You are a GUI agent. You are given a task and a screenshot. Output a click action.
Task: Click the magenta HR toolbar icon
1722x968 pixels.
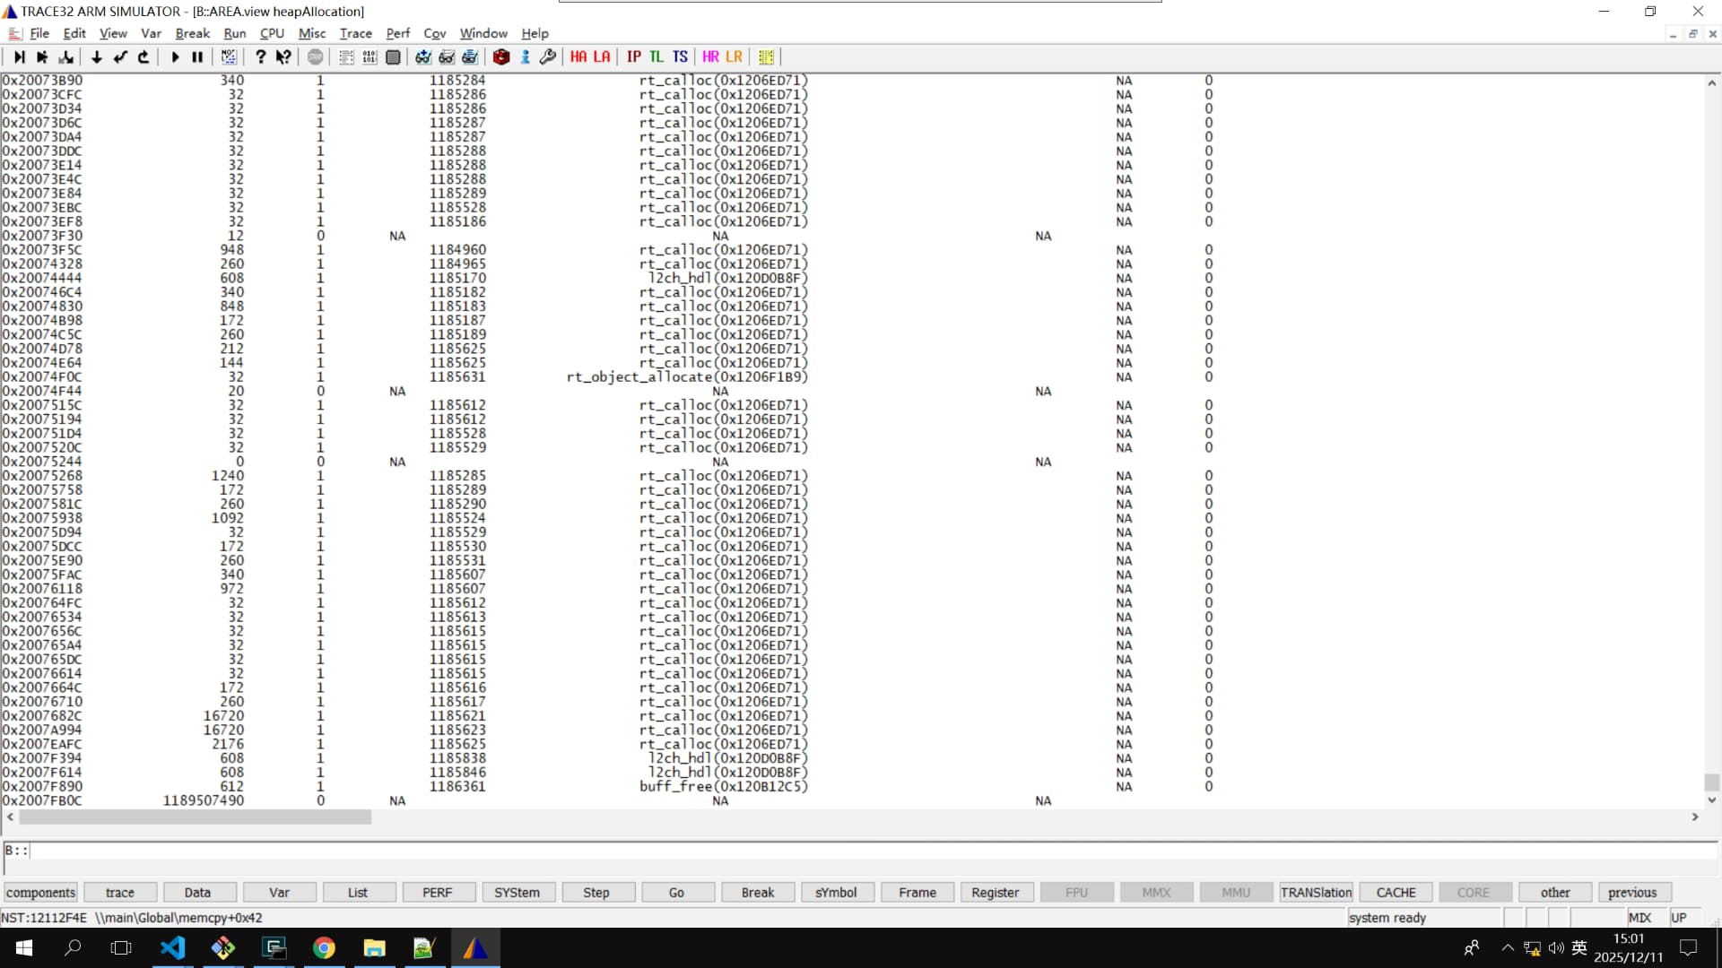pos(710,56)
